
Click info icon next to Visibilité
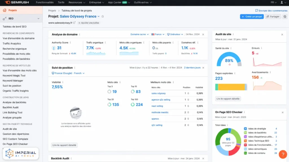63,82
